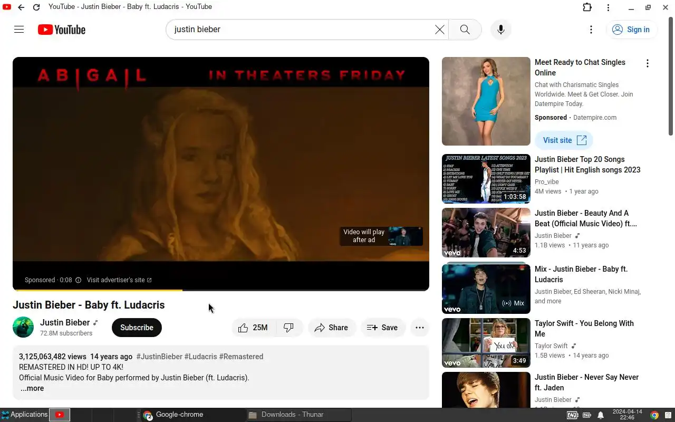Open Justin Bieber channel name link
The height and width of the screenshot is (422, 675).
pyautogui.click(x=65, y=322)
